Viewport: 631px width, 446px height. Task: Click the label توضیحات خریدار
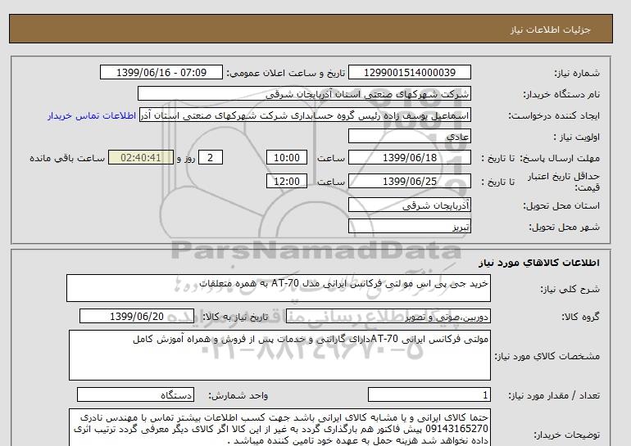pyautogui.click(x=567, y=435)
